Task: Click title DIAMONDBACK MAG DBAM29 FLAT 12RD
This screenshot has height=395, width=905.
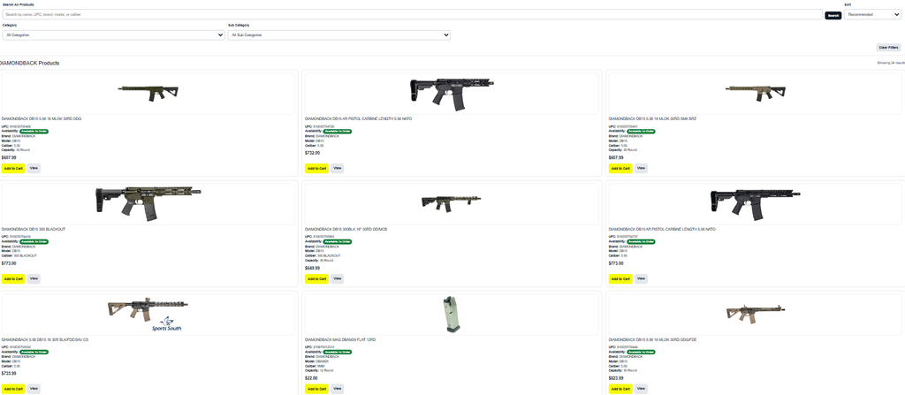Action: (x=340, y=339)
